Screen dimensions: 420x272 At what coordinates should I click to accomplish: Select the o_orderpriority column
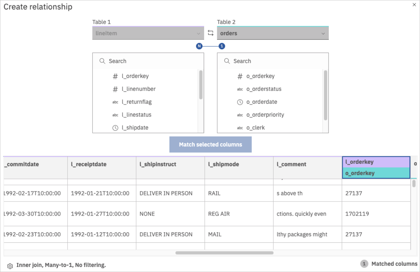[265, 115]
